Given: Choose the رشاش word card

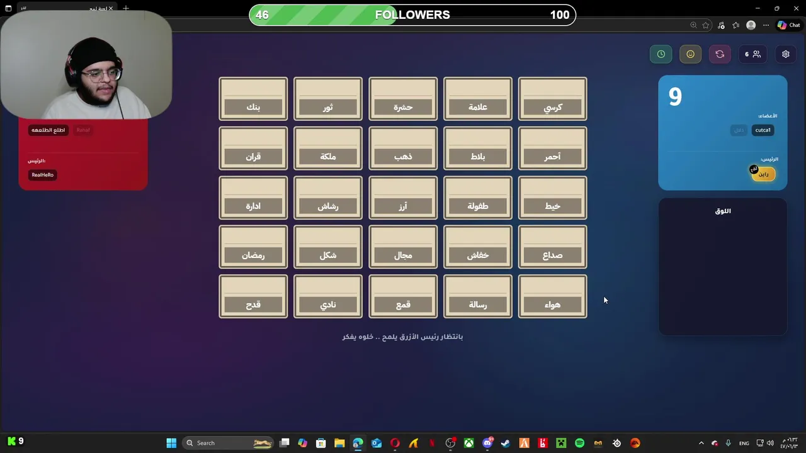Looking at the screenshot, I should [x=328, y=198].
